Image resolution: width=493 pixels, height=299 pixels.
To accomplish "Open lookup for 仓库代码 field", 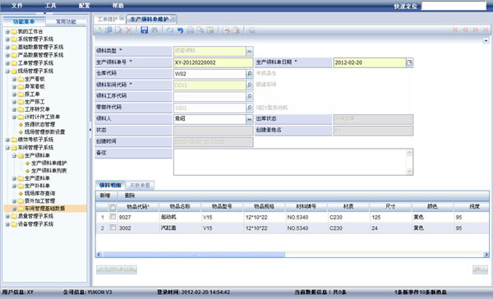I will click(250, 74).
